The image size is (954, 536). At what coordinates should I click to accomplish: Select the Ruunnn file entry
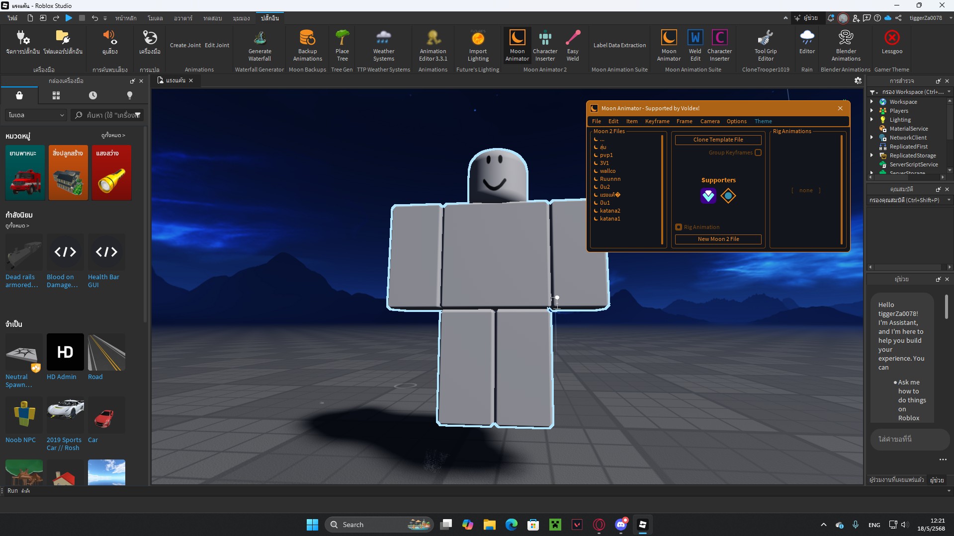pyautogui.click(x=609, y=179)
